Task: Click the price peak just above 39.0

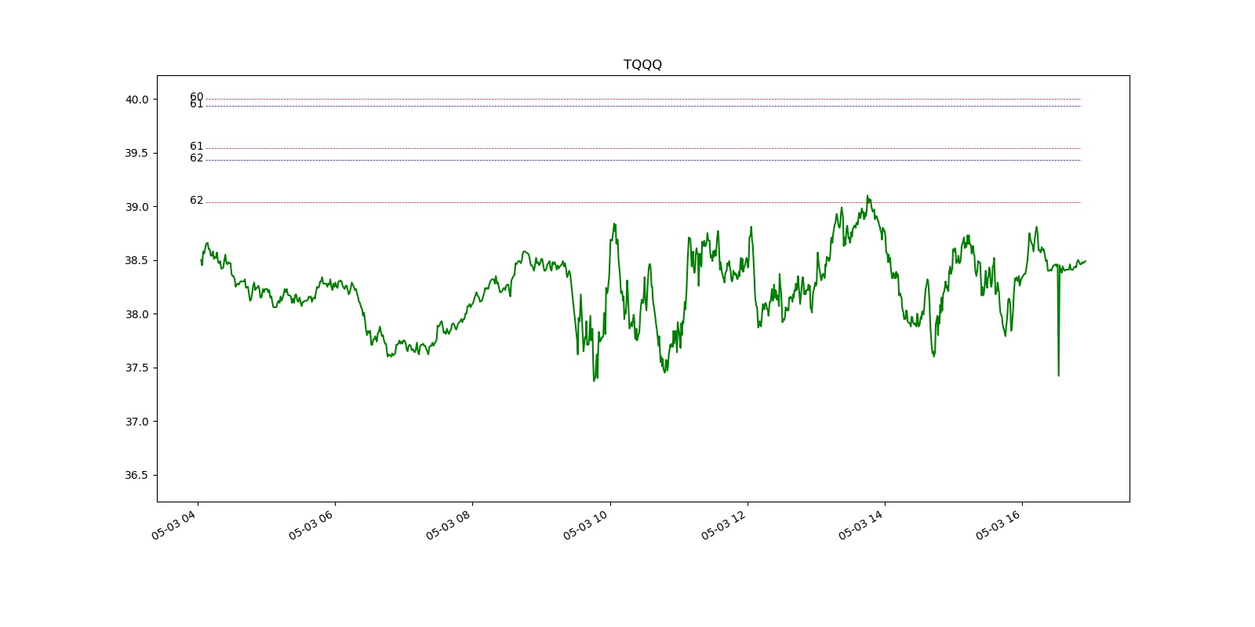Action: [x=867, y=197]
